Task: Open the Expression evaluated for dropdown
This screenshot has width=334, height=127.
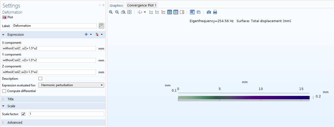Action: tap(71, 85)
